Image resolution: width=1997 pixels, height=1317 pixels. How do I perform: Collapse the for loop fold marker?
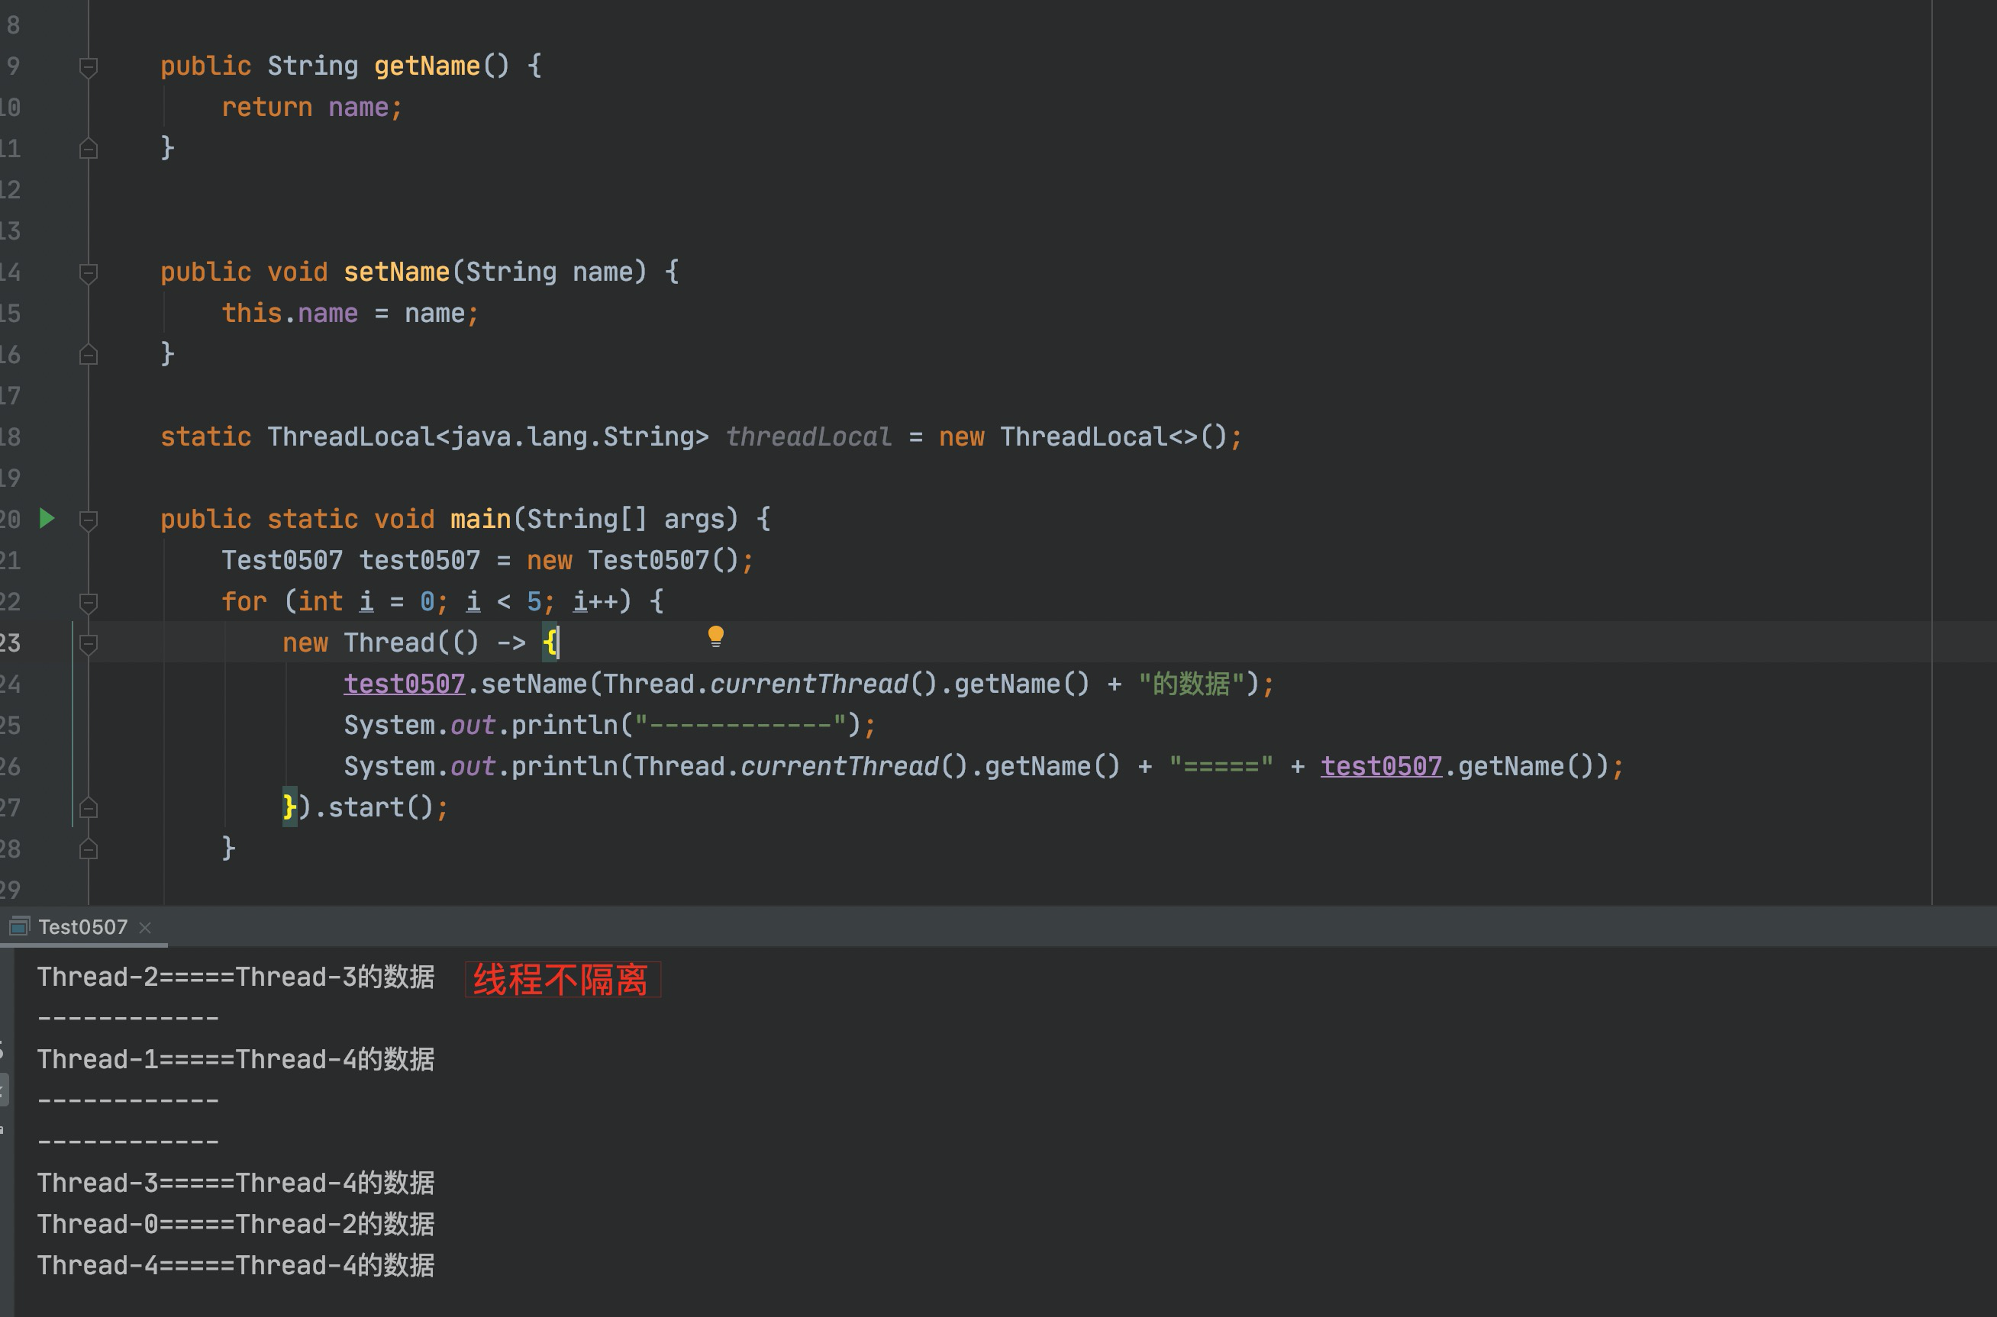pos(87,601)
